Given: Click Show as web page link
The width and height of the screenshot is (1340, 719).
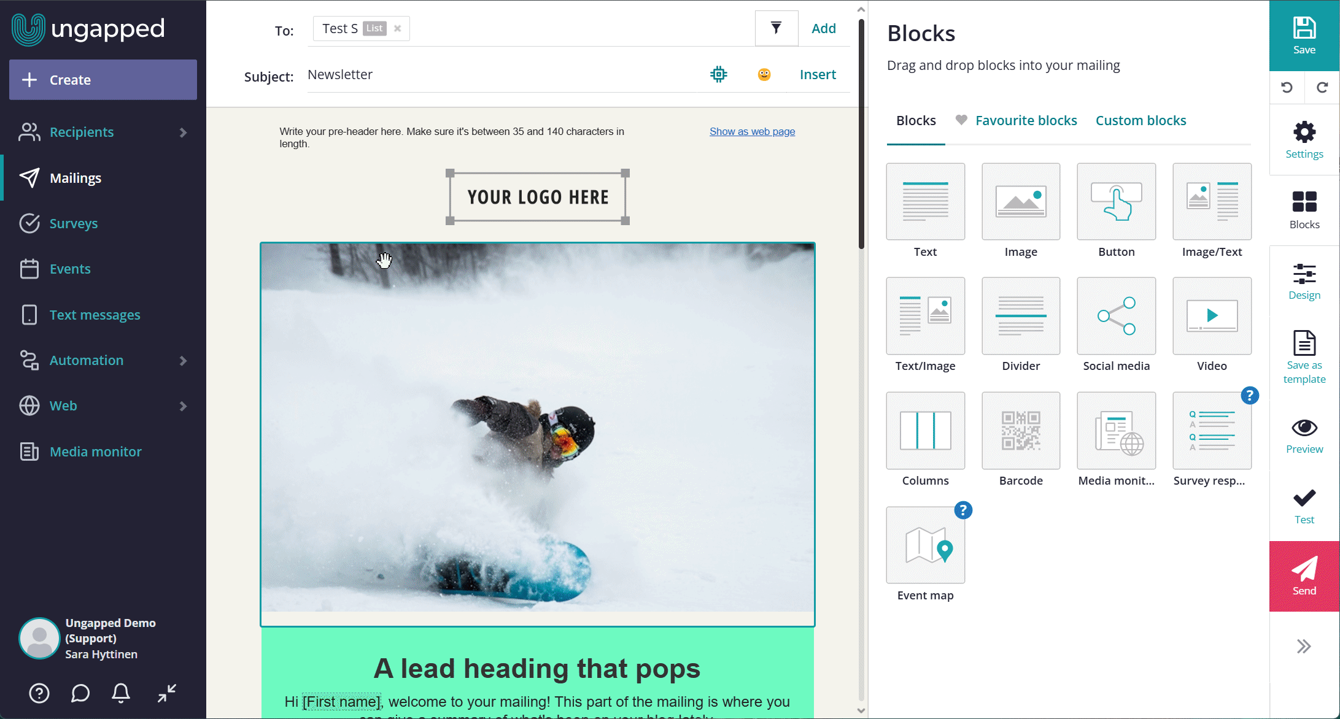Looking at the screenshot, I should pos(752,131).
